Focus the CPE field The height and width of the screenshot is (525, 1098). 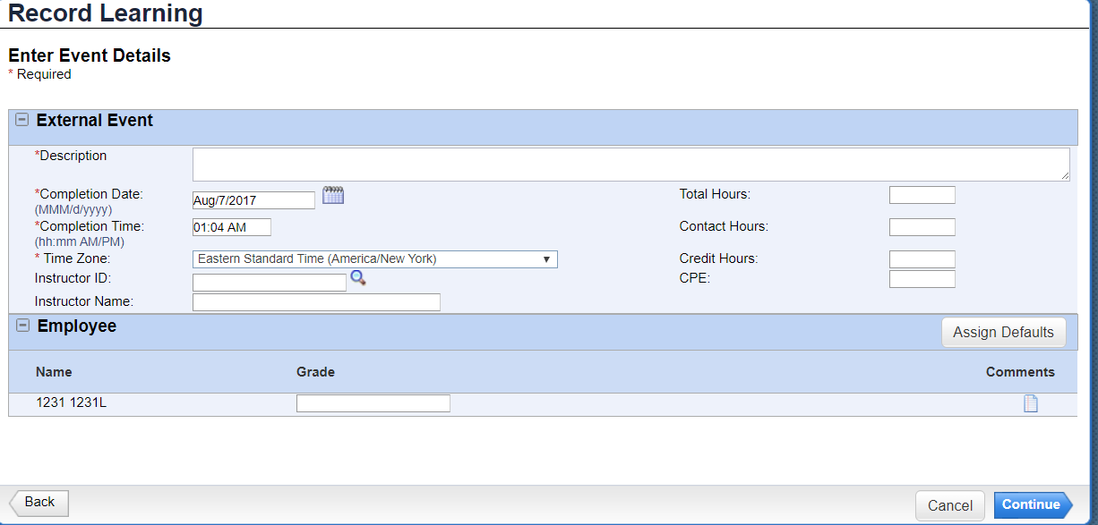922,279
